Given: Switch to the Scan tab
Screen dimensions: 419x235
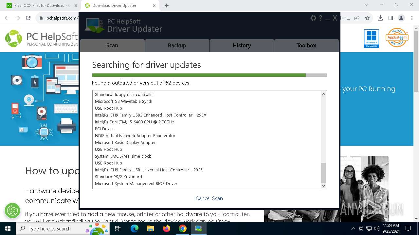Looking at the screenshot, I should click(112, 45).
